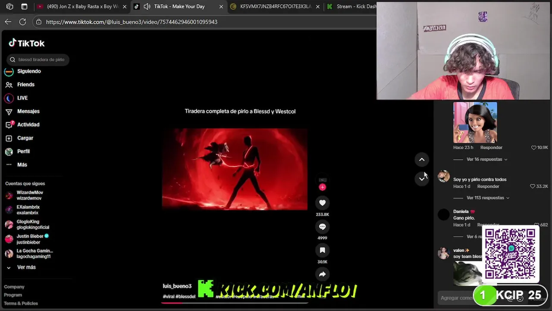The image size is (552, 311).
Task: Click the Siguiendo icon
Action: pyautogui.click(x=9, y=72)
